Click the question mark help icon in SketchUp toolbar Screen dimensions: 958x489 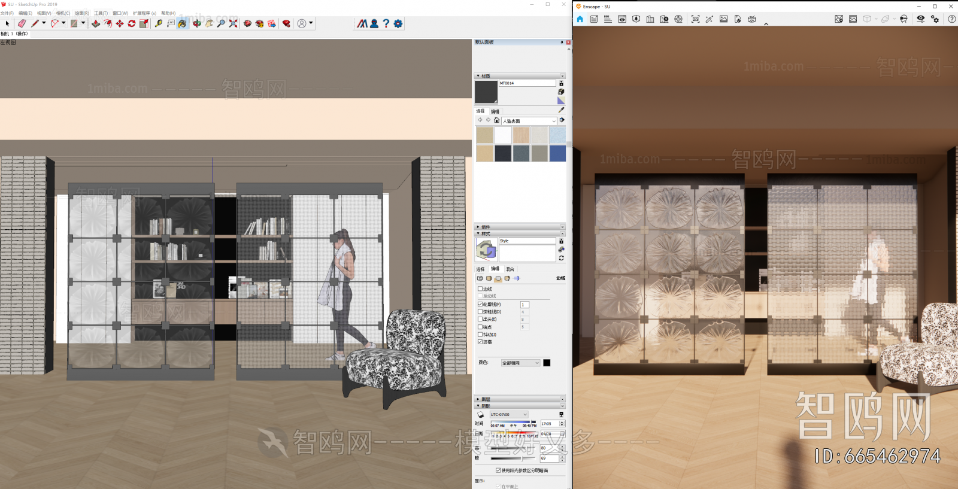click(x=386, y=23)
